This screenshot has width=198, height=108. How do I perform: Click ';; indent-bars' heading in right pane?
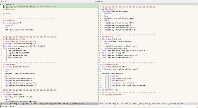pyautogui.click(x=108, y=37)
